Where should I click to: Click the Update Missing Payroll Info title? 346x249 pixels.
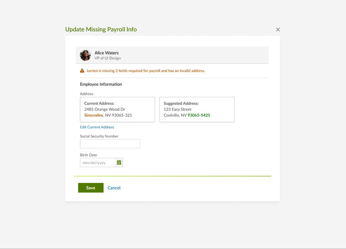click(x=101, y=29)
